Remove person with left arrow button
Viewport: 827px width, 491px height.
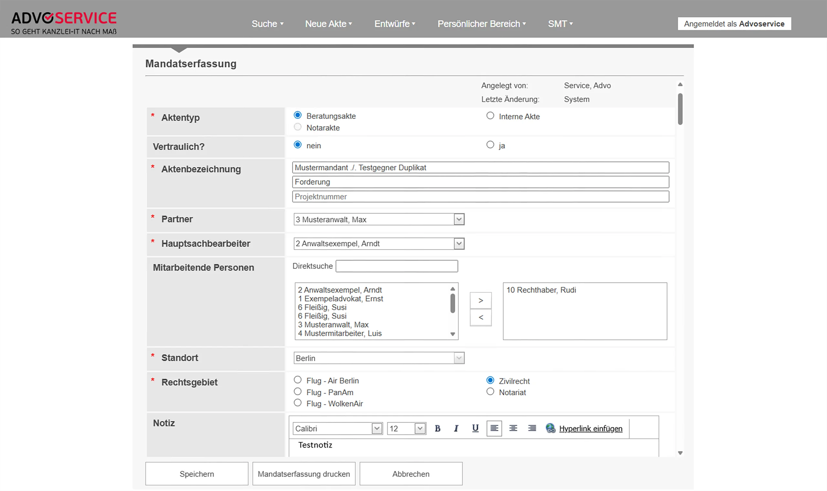[x=480, y=317]
